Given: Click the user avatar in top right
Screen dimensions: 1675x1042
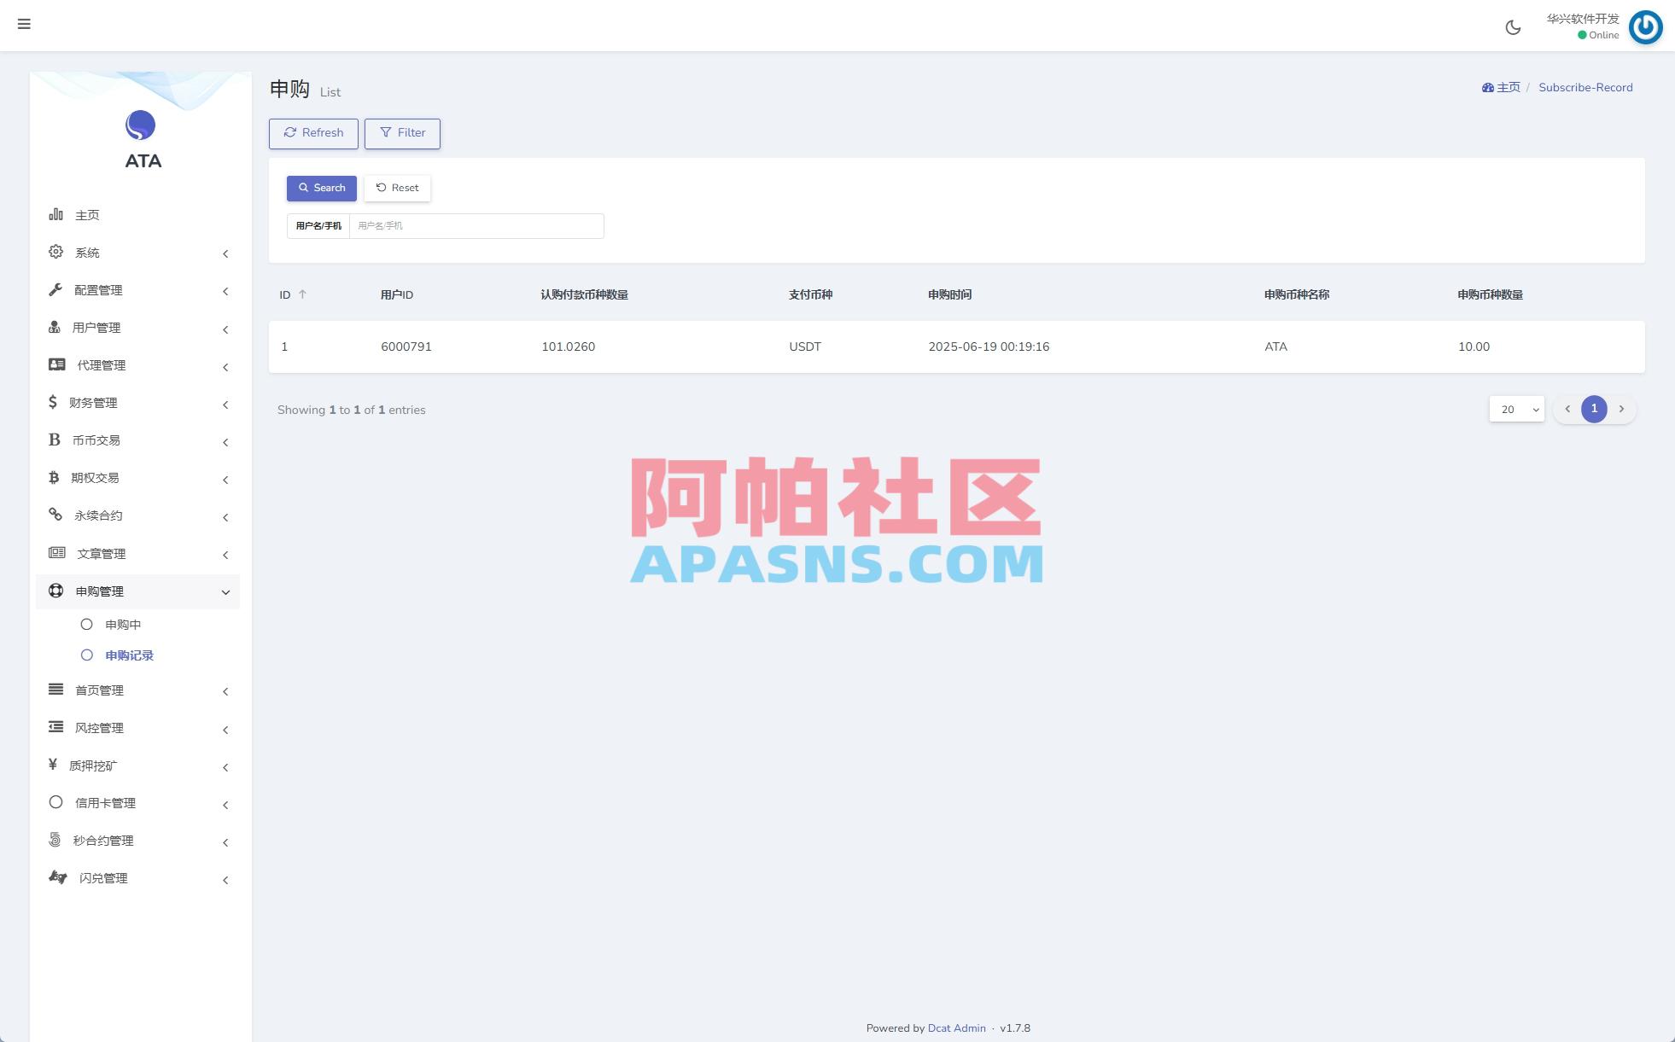Looking at the screenshot, I should coord(1644,26).
